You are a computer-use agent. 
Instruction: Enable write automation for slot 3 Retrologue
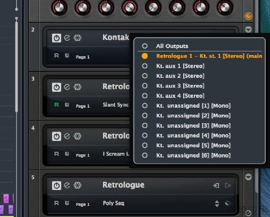[x=67, y=104]
